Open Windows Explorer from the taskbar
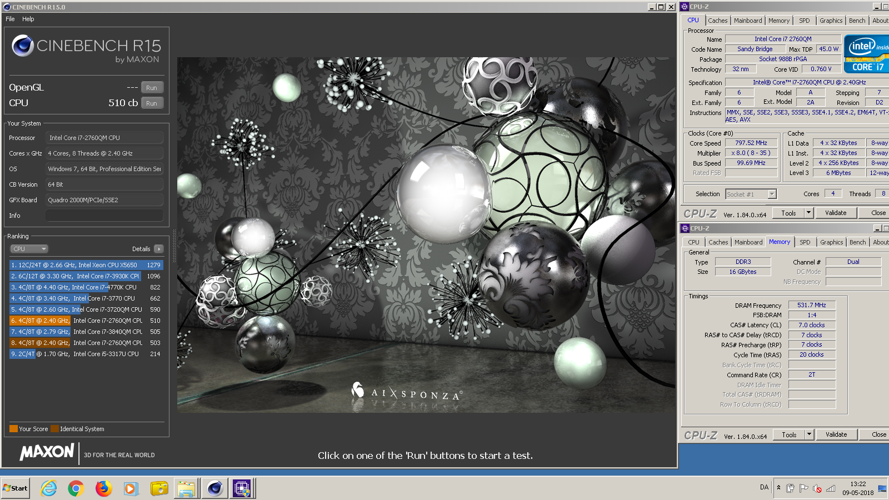 (x=186, y=488)
